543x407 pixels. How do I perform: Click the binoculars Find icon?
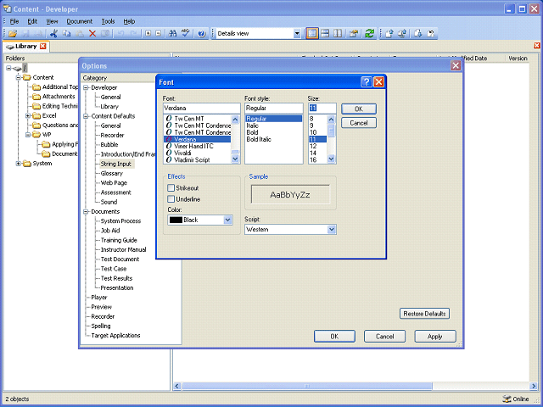coord(172,33)
